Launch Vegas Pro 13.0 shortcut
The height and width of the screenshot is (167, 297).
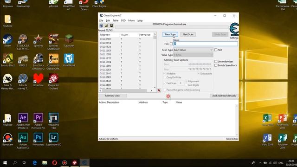coord(53,121)
